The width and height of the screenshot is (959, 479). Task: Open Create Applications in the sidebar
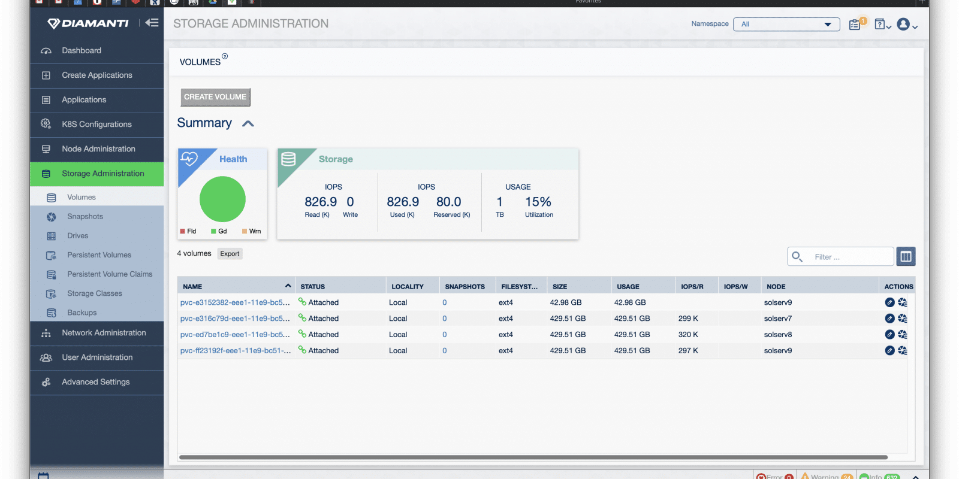point(97,75)
